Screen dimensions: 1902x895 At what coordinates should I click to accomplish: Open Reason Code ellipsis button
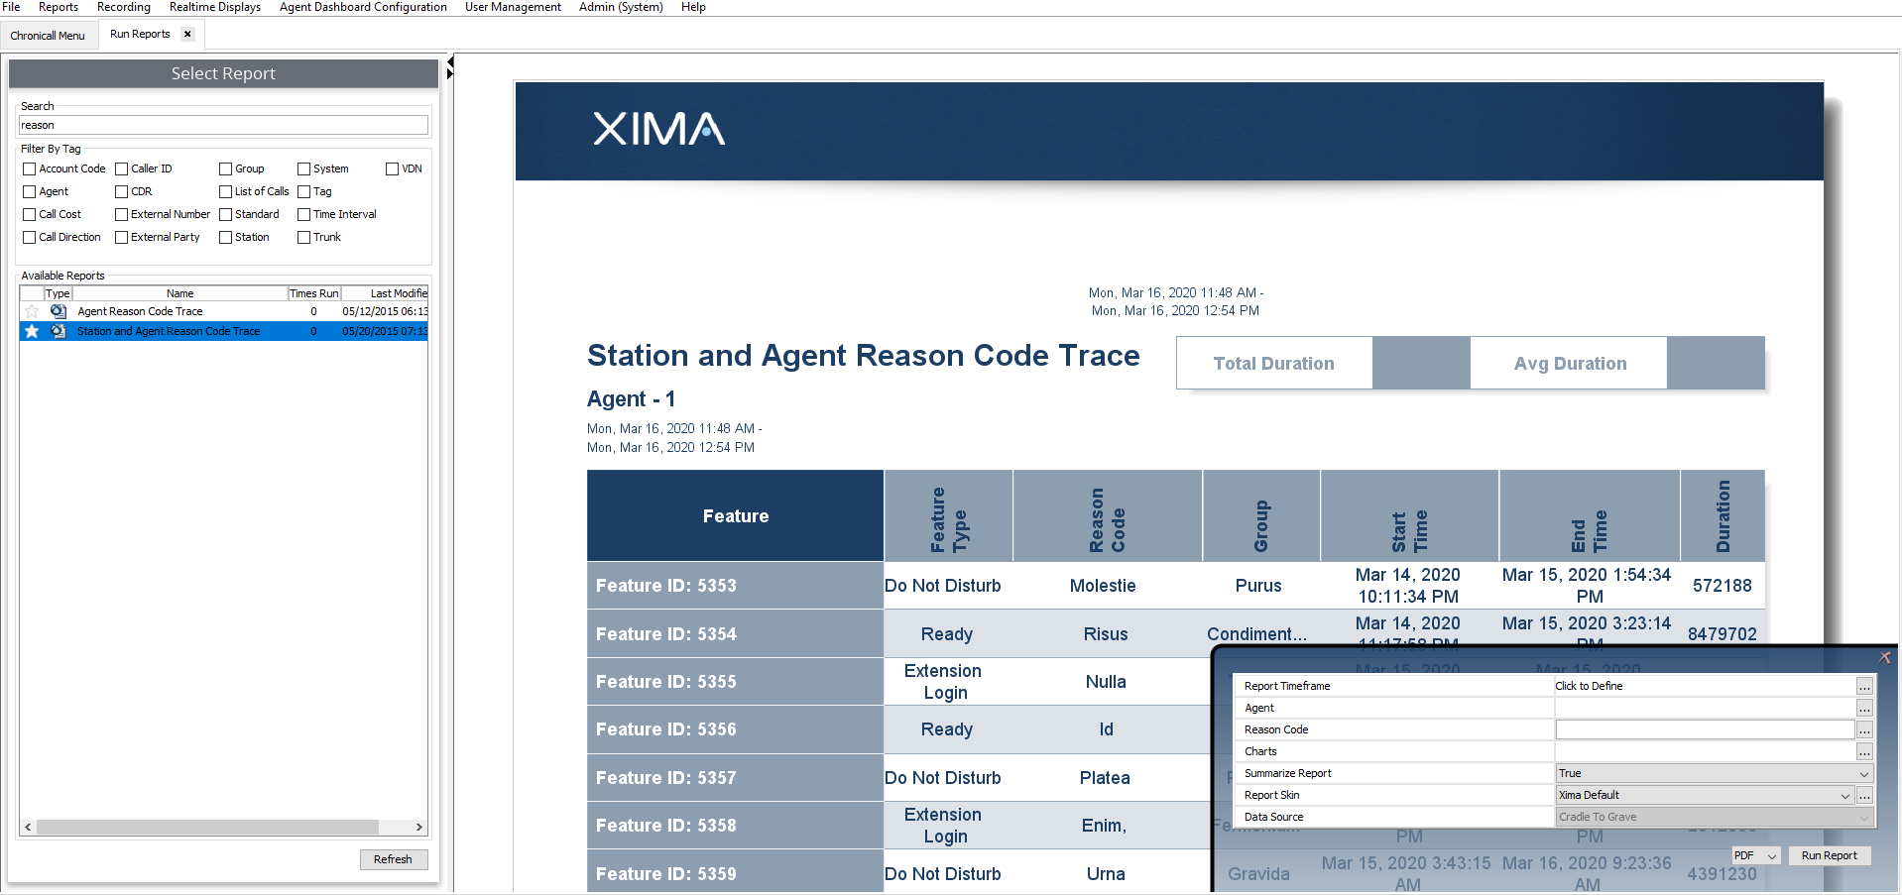[x=1865, y=729]
